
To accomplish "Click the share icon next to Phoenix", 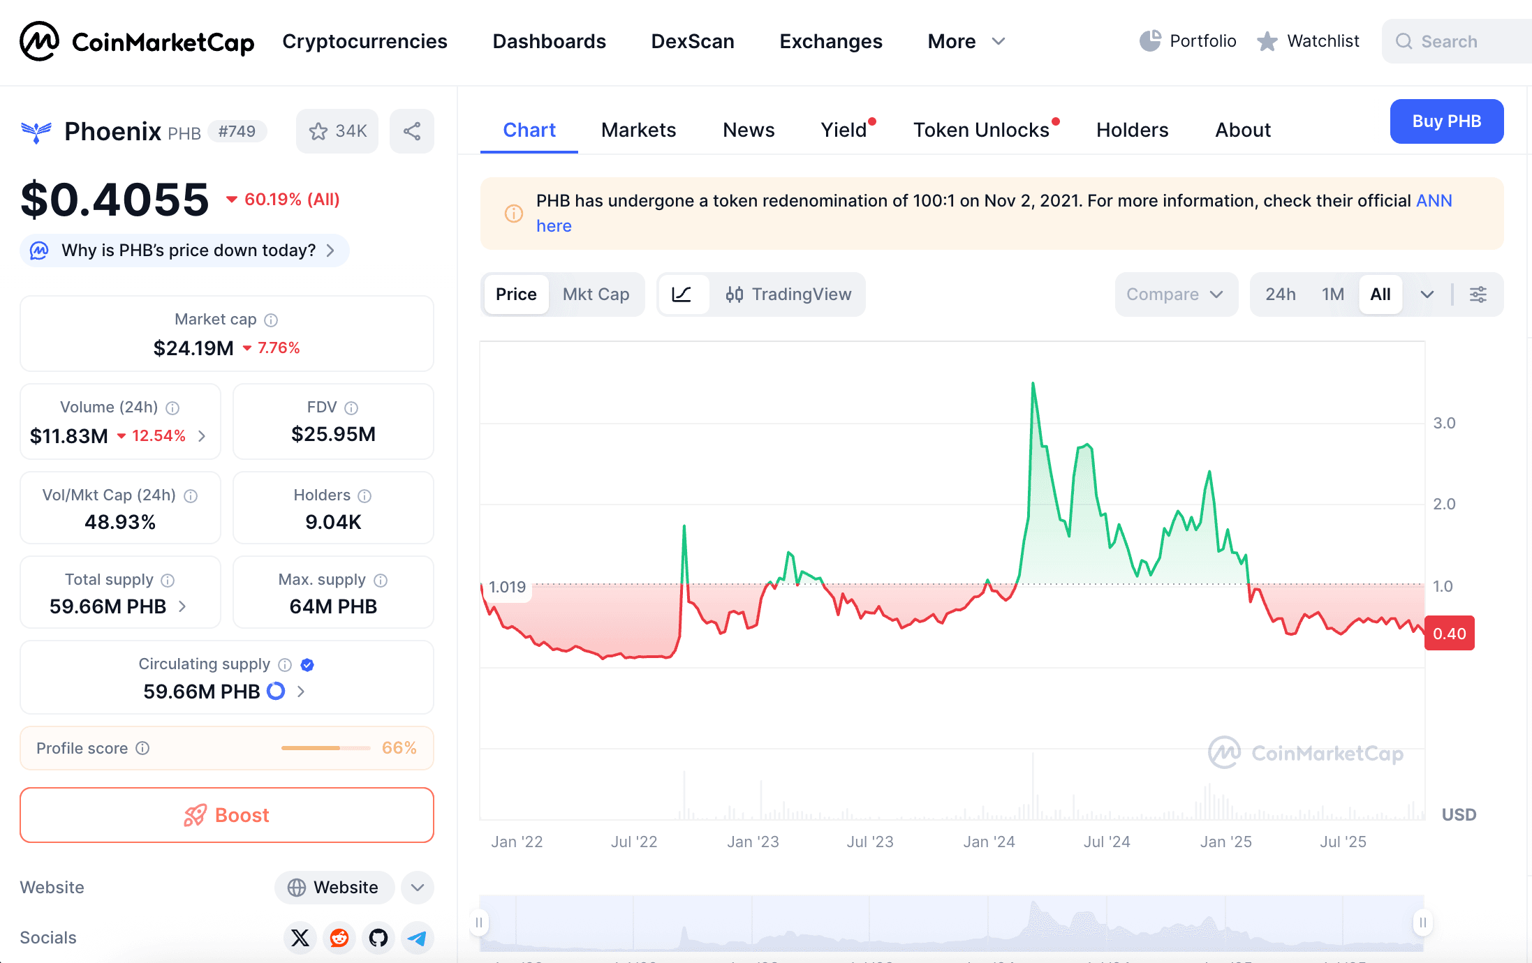I will click(x=412, y=131).
